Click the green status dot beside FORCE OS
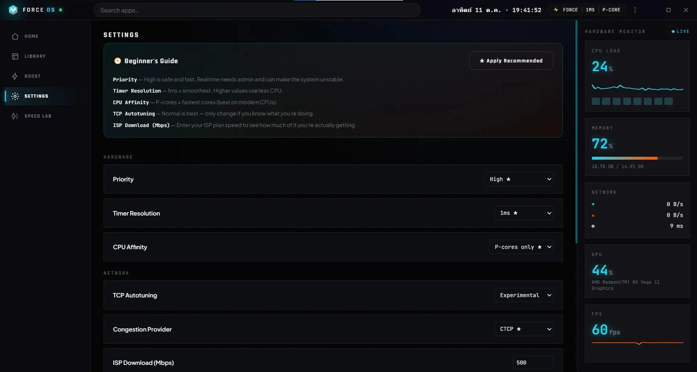 61,10
